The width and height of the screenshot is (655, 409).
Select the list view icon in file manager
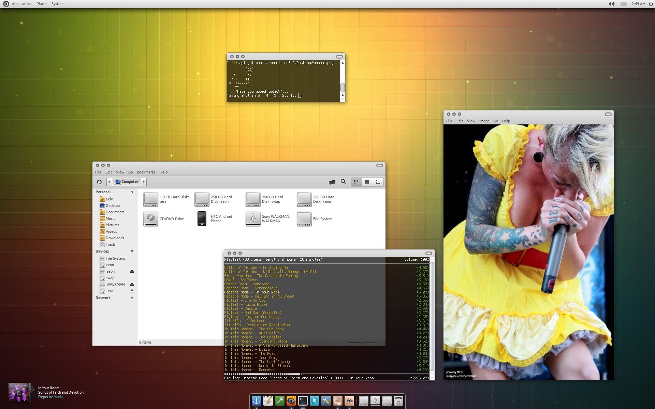pos(367,182)
